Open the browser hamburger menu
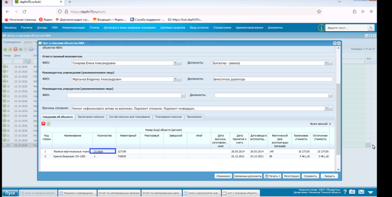 point(371,12)
